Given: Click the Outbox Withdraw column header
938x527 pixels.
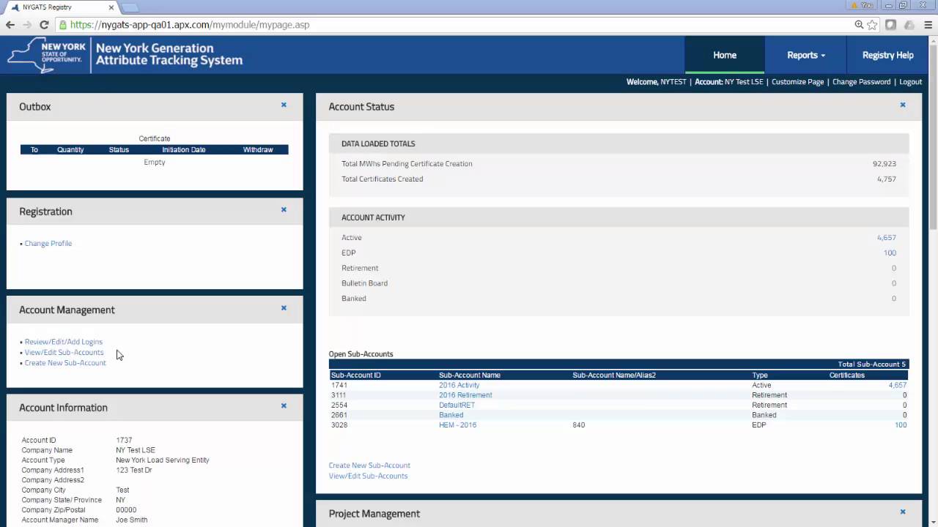Looking at the screenshot, I should click(258, 149).
